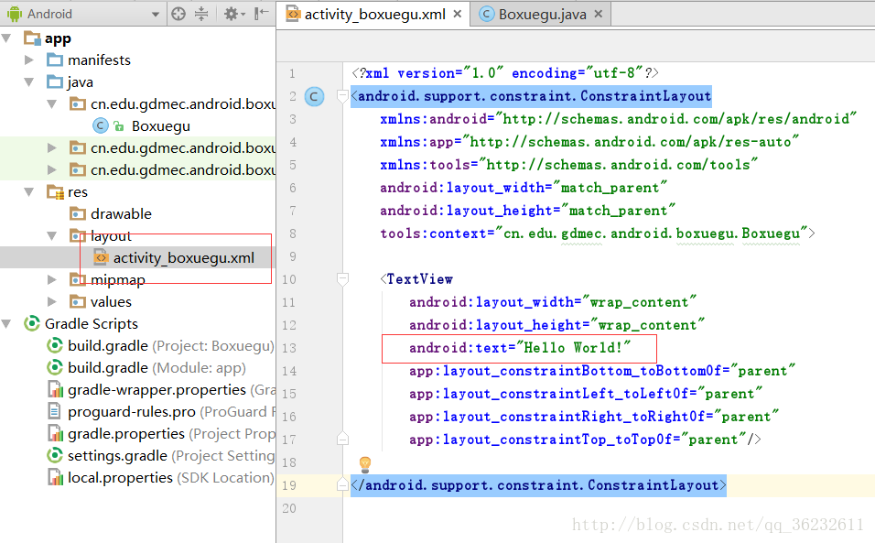Click the opening TextView tag

[x=416, y=279]
